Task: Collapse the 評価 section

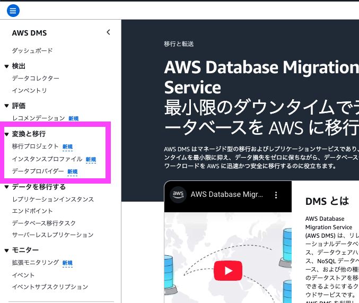Action: [7, 106]
